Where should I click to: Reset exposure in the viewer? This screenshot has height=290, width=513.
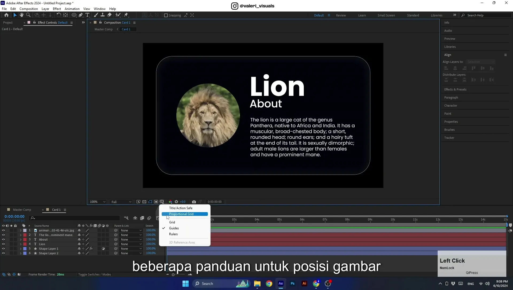pos(176,202)
